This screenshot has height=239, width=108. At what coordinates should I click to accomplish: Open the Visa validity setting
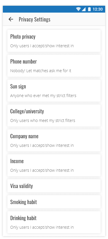pyautogui.click(x=54, y=186)
